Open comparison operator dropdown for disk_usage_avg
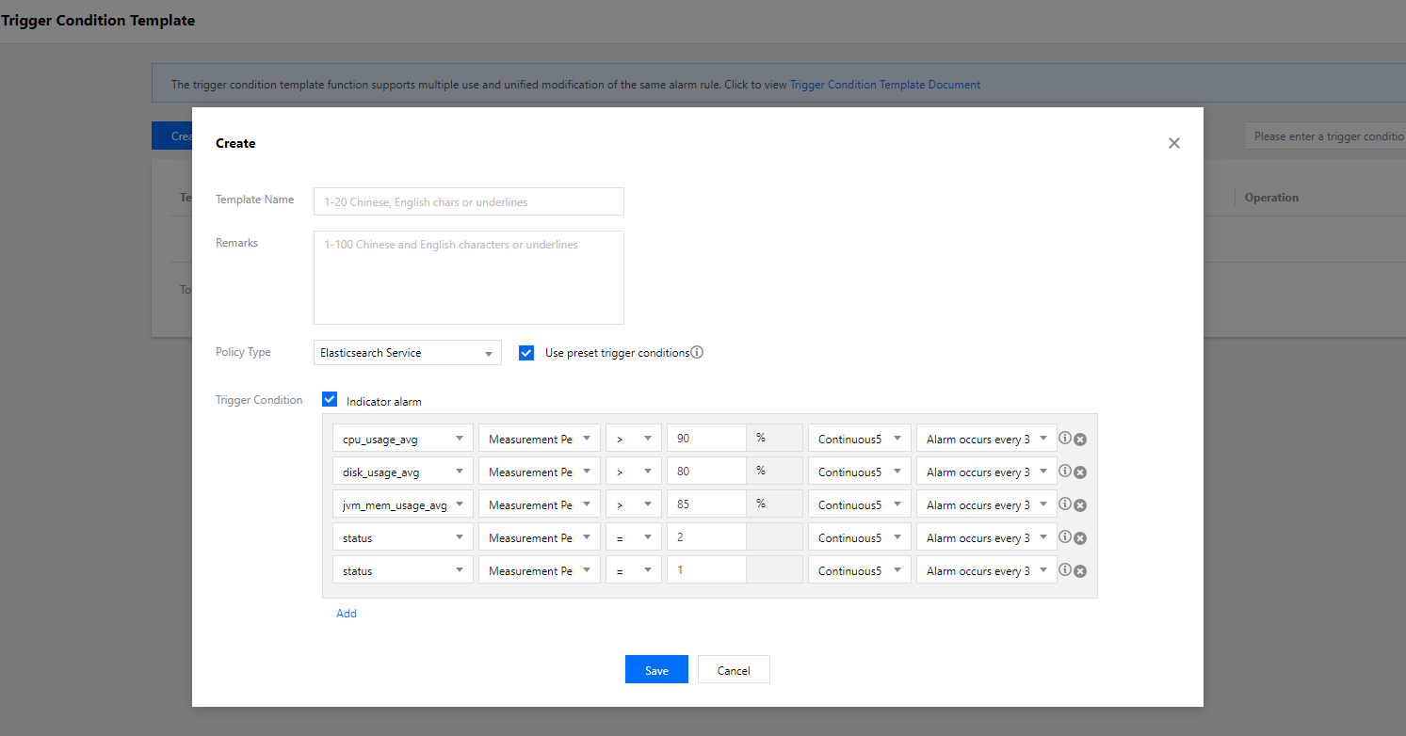The height and width of the screenshot is (736, 1406). click(633, 472)
